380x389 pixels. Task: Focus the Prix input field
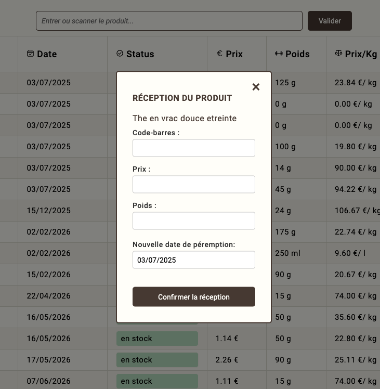[193, 184]
